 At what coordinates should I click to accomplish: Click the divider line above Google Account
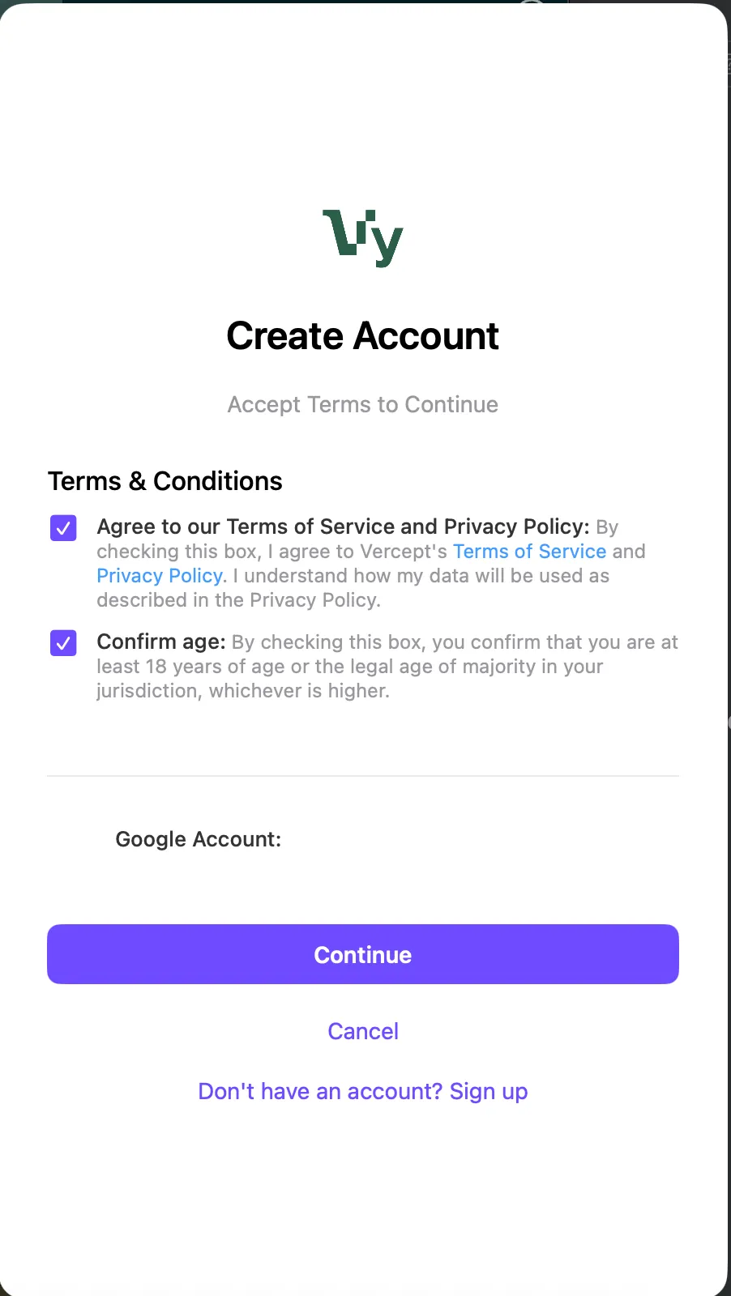click(x=363, y=776)
